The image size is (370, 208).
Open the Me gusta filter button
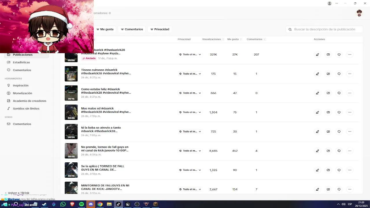(x=105, y=29)
